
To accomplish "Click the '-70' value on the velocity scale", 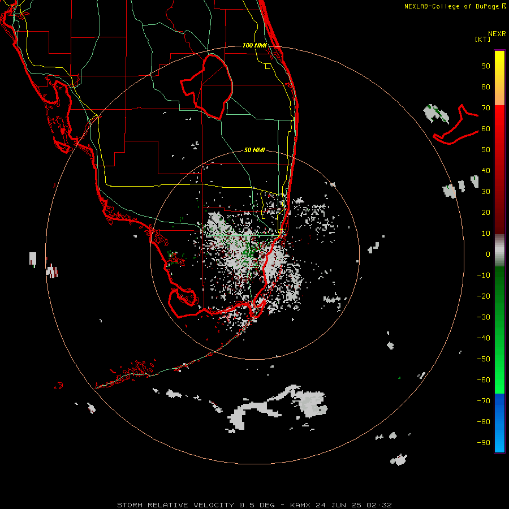I will coord(484,401).
